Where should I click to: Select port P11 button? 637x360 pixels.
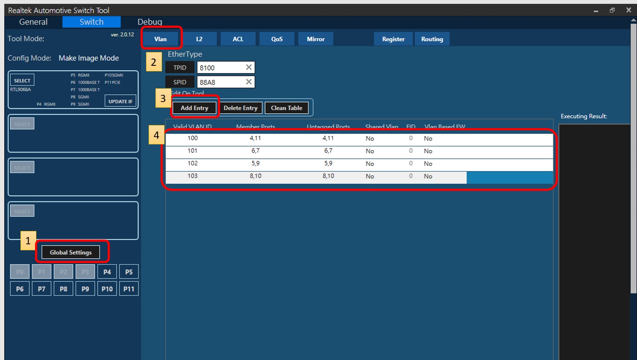[129, 289]
